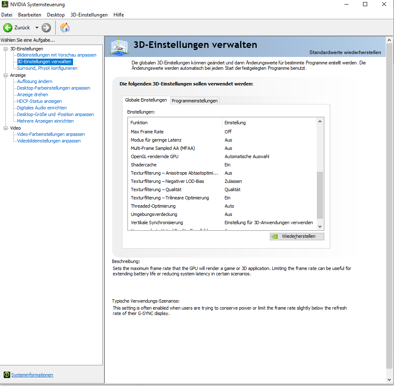Viewport: 394px width, 386px height.
Task: Click the Automatische Auswahl value
Action: [247, 156]
